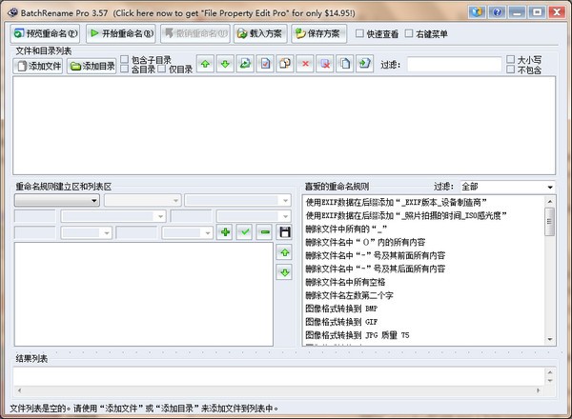This screenshot has width=572, height=419.
Task: Move rule up using arrow beside rule list
Action: coord(283,252)
